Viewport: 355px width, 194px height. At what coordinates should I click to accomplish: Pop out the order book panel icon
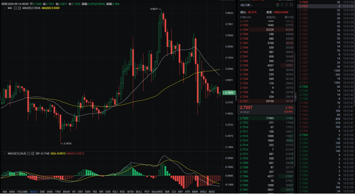pyautogui.click(x=291, y=5)
